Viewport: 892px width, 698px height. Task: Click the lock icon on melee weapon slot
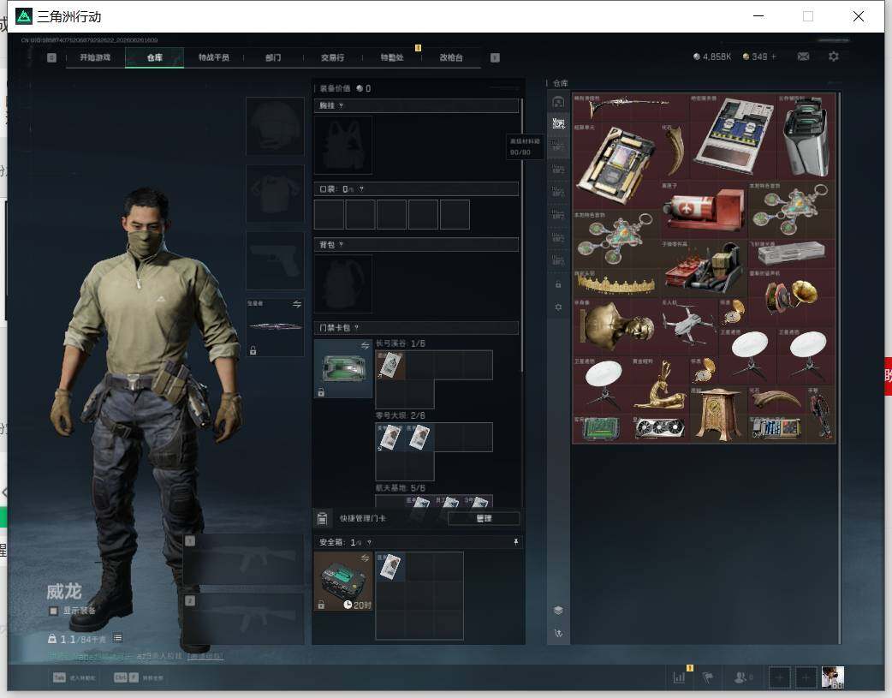point(253,350)
